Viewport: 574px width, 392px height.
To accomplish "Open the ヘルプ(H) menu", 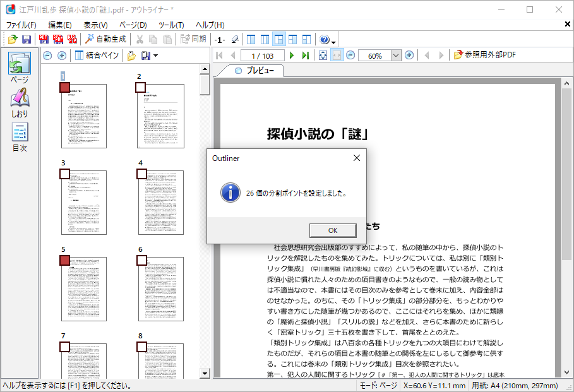I will click(x=210, y=25).
